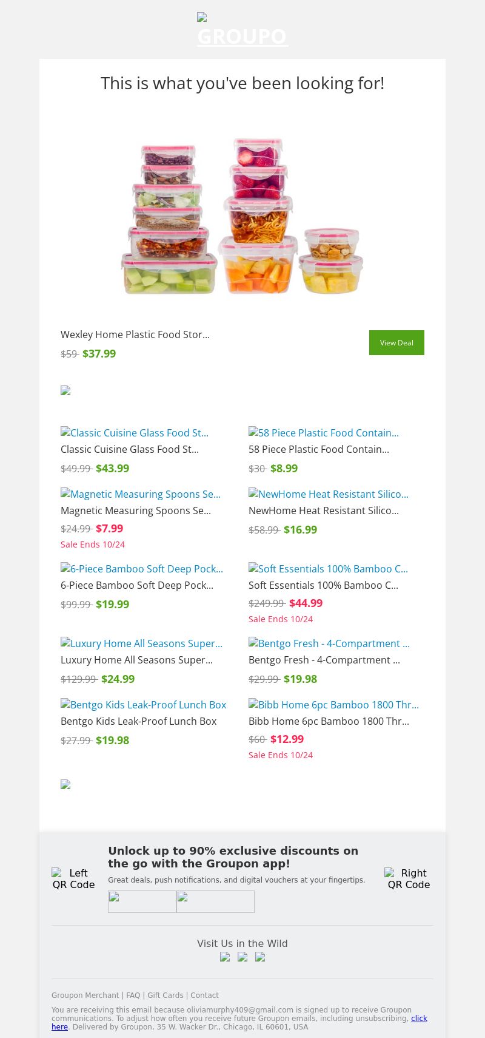
Task: Click the left app download badge
Action: [x=142, y=901]
